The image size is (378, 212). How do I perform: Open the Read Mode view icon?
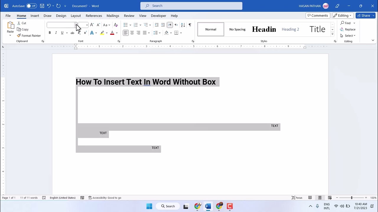[310, 198]
